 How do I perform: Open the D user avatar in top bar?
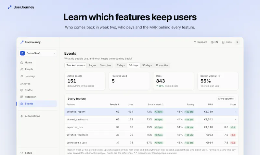pyautogui.click(x=237, y=42)
